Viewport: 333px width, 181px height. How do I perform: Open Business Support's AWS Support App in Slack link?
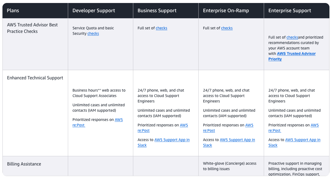[x=172, y=140]
